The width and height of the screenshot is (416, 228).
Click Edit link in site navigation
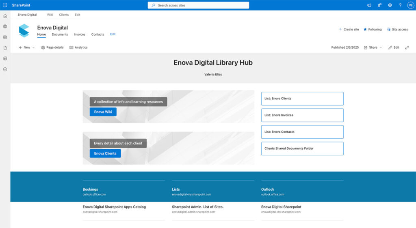[x=113, y=34]
